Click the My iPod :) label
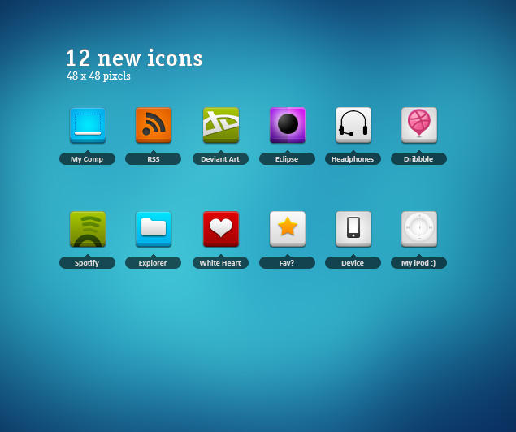The width and height of the screenshot is (516, 432). 419,262
